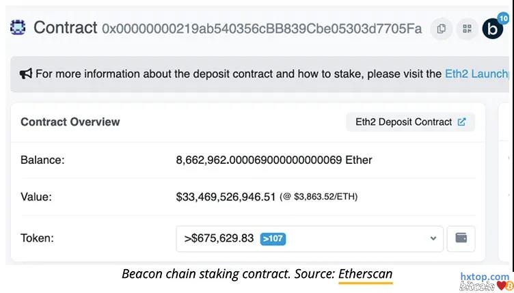
Task: Click the Ether balance amount
Action: click(274, 161)
